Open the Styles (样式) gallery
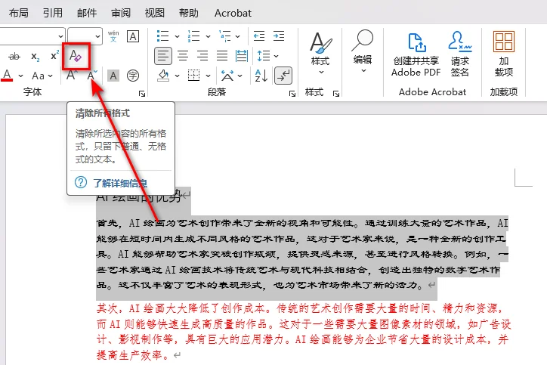 coord(320,54)
